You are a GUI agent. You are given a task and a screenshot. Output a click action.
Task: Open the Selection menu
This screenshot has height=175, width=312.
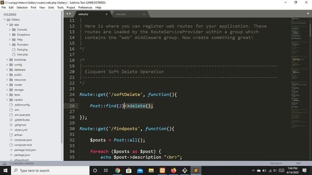[22, 7]
